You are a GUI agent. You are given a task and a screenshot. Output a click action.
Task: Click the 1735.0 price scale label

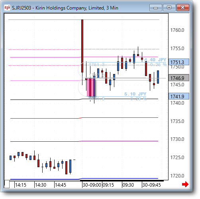click(177, 121)
